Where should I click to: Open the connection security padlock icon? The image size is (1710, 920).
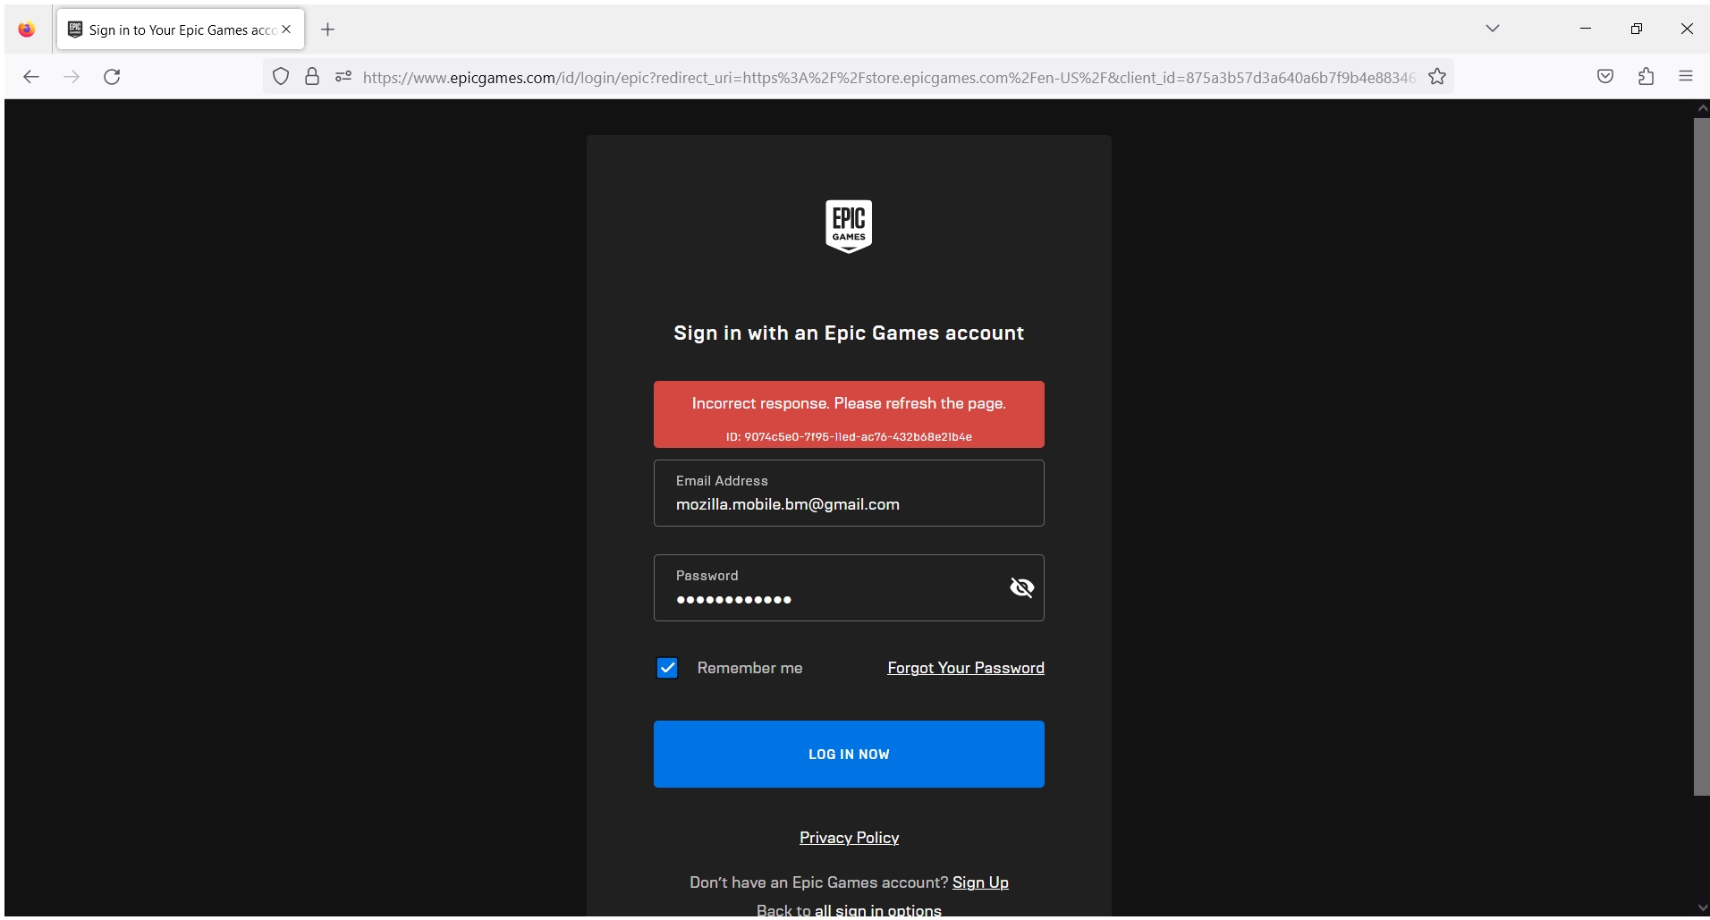click(311, 77)
